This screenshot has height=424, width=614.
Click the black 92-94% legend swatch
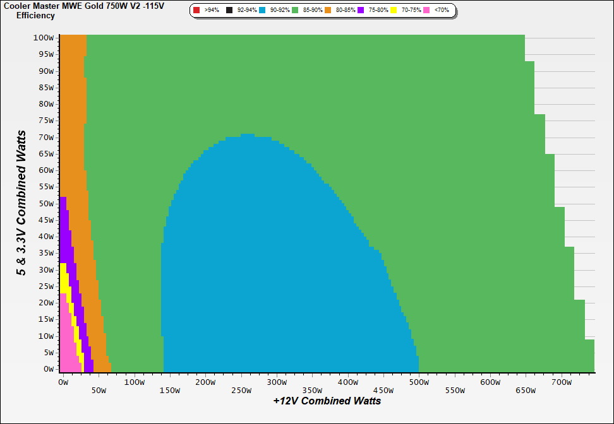click(229, 11)
